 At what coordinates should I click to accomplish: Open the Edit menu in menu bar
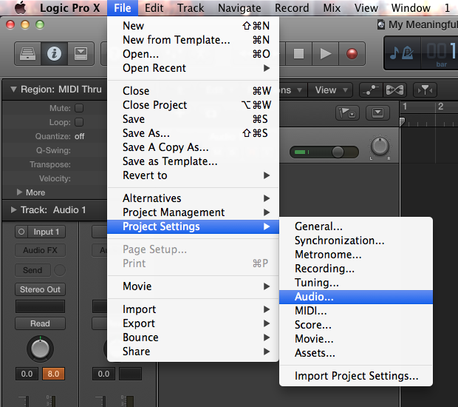pyautogui.click(x=154, y=8)
